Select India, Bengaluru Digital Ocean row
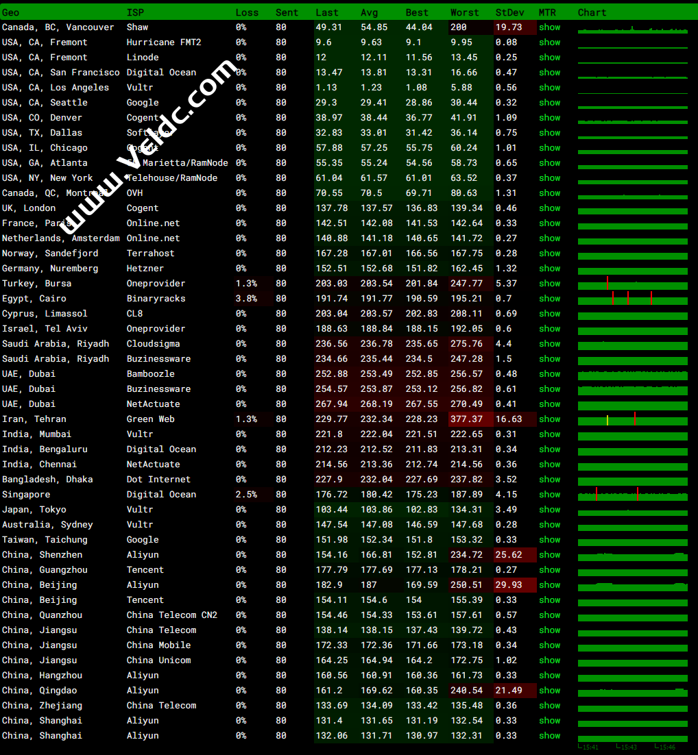The height and width of the screenshot is (755, 698). pos(349,449)
